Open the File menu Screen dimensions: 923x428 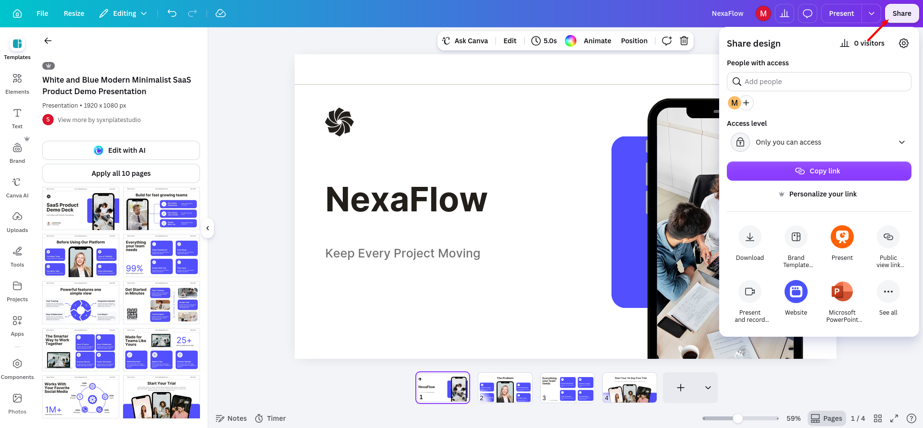(42, 13)
